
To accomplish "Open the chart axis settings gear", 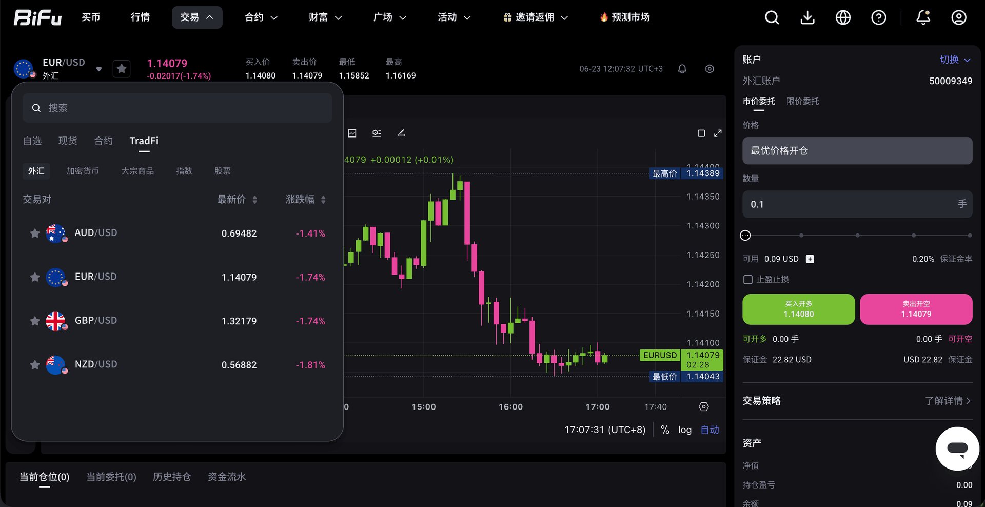I will pos(704,406).
